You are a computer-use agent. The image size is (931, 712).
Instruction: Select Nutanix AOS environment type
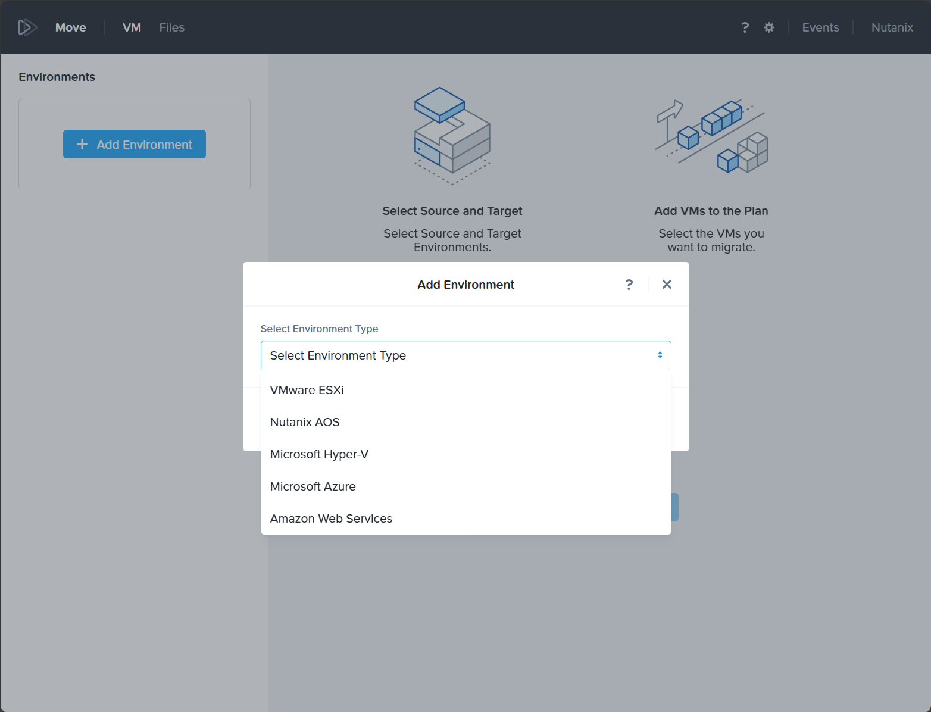point(305,422)
